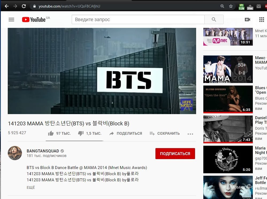Bookmark this page with the star
Viewport: 267px width, 199px height.
(x=231, y=6)
